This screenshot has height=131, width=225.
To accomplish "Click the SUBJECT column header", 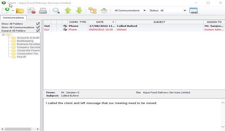I will pyautogui.click(x=159, y=22).
